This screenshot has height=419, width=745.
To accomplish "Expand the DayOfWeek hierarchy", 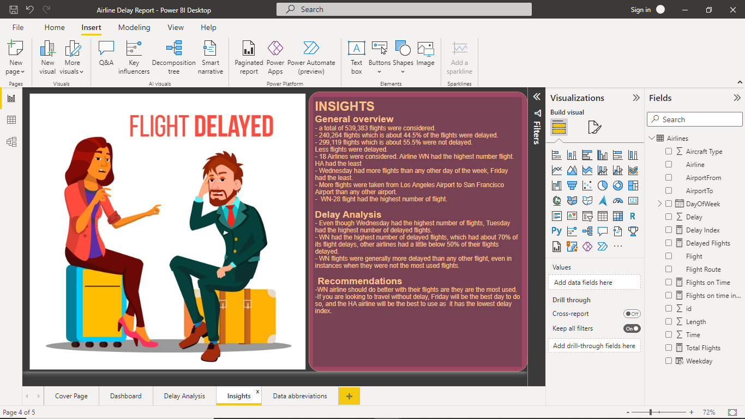I will coord(659,203).
